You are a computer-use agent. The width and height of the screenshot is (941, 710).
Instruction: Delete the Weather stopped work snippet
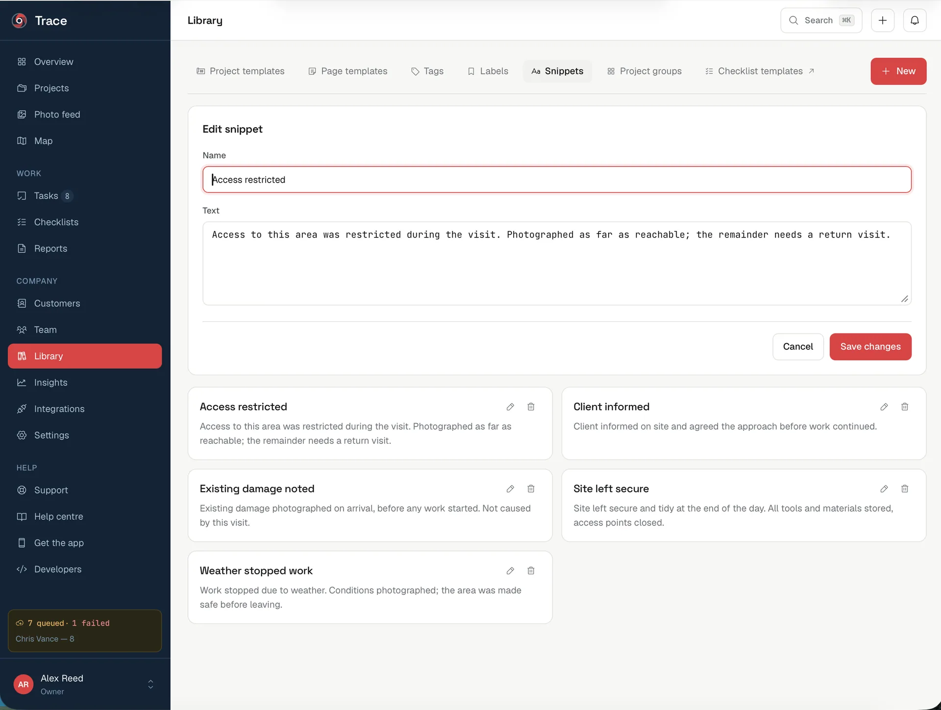pos(531,570)
